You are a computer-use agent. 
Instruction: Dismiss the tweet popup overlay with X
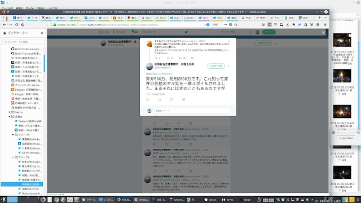pos(323,33)
